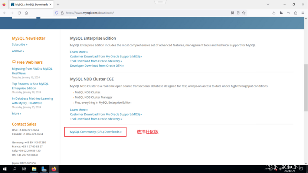Image resolution: width=308 pixels, height=173 pixels.
Task: Click Learn More under MySQL NDB Cluster CGE
Action: tap(79, 110)
